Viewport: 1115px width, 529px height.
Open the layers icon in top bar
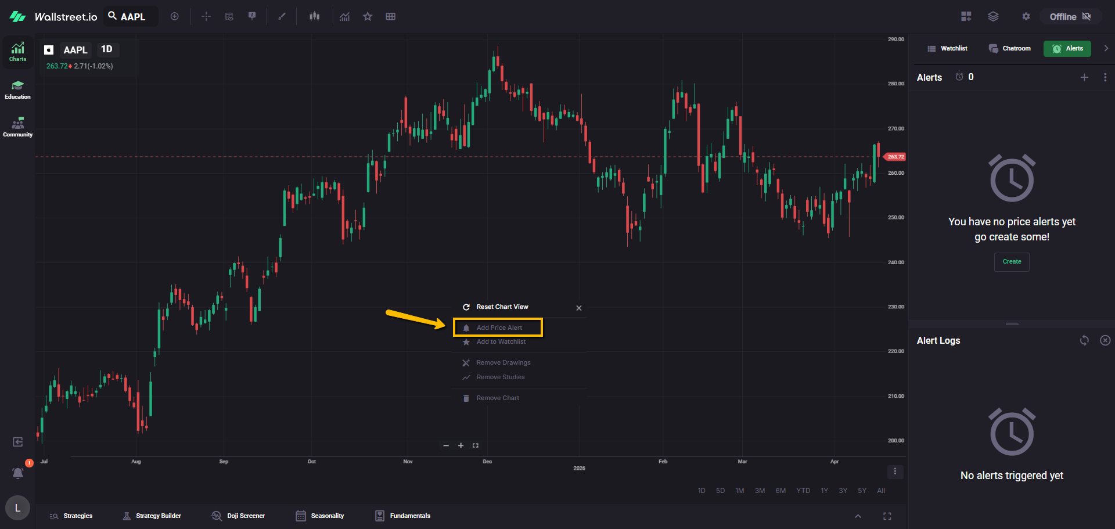[x=993, y=17]
